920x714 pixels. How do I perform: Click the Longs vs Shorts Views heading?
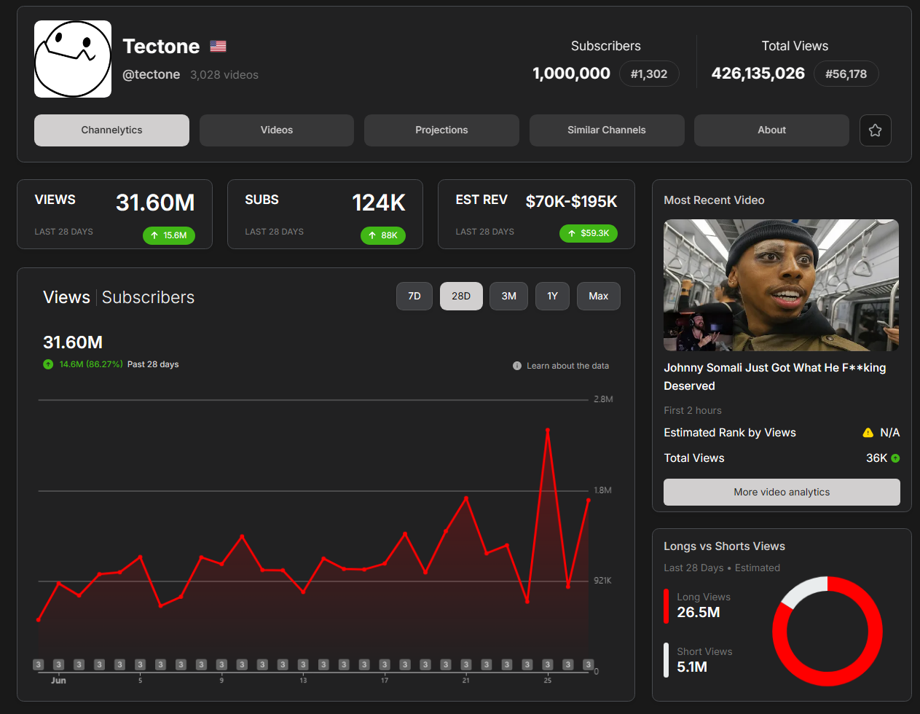(724, 546)
